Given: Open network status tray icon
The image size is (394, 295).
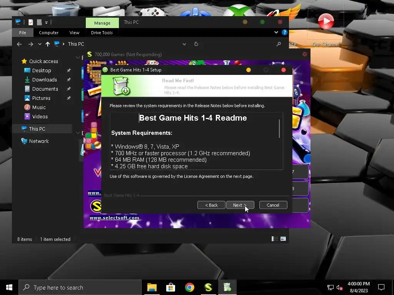Looking at the screenshot, I should click(x=330, y=287).
